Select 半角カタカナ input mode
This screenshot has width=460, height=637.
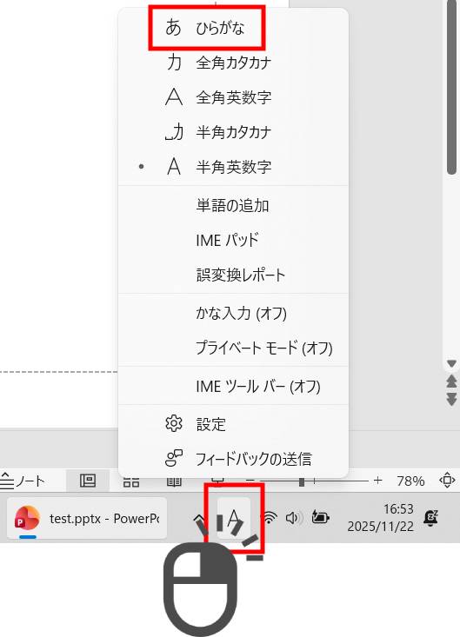pyautogui.click(x=233, y=132)
